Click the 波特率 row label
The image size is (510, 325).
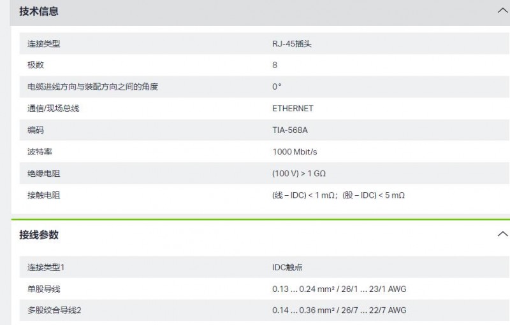pyautogui.click(x=40, y=152)
